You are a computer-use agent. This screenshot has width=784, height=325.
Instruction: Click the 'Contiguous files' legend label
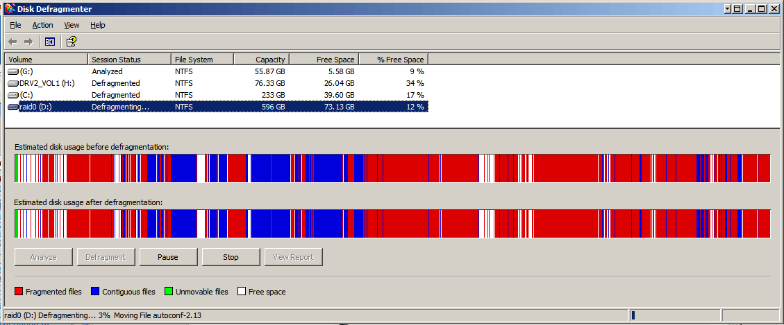tap(128, 292)
